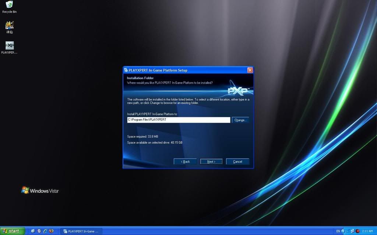
Task: Cancel the PLAYXPERT installation
Action: coord(237,162)
